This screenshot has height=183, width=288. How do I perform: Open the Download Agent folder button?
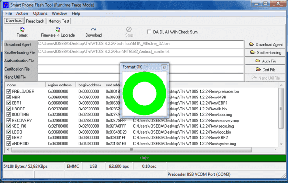tap(265, 44)
